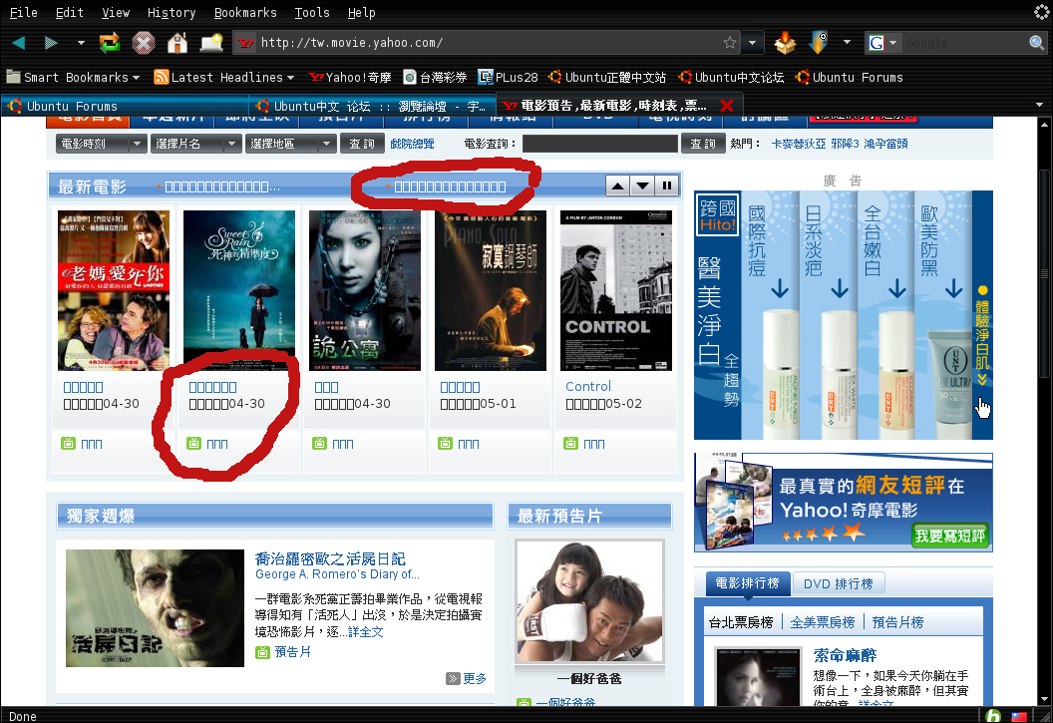Screen dimensions: 1053x723
Task: Run search with the magnifier icon
Action: coord(1037,43)
